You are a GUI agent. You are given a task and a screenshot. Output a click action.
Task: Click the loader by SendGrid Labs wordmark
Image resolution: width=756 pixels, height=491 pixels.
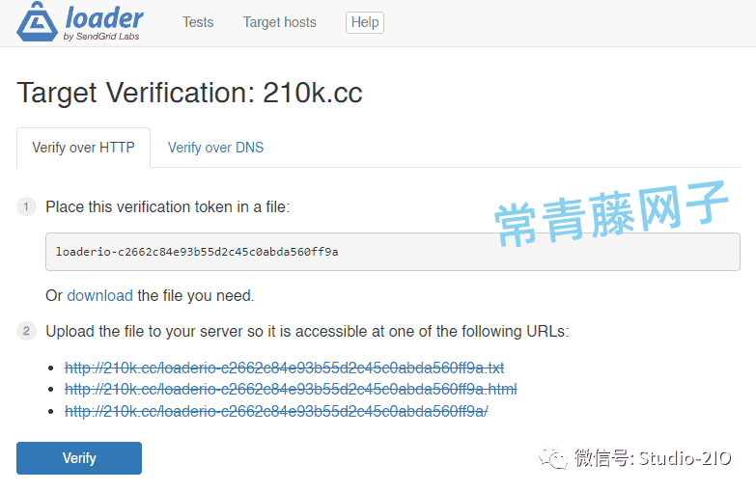103,22
